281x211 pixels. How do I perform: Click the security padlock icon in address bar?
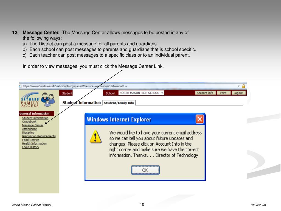coord(244,86)
